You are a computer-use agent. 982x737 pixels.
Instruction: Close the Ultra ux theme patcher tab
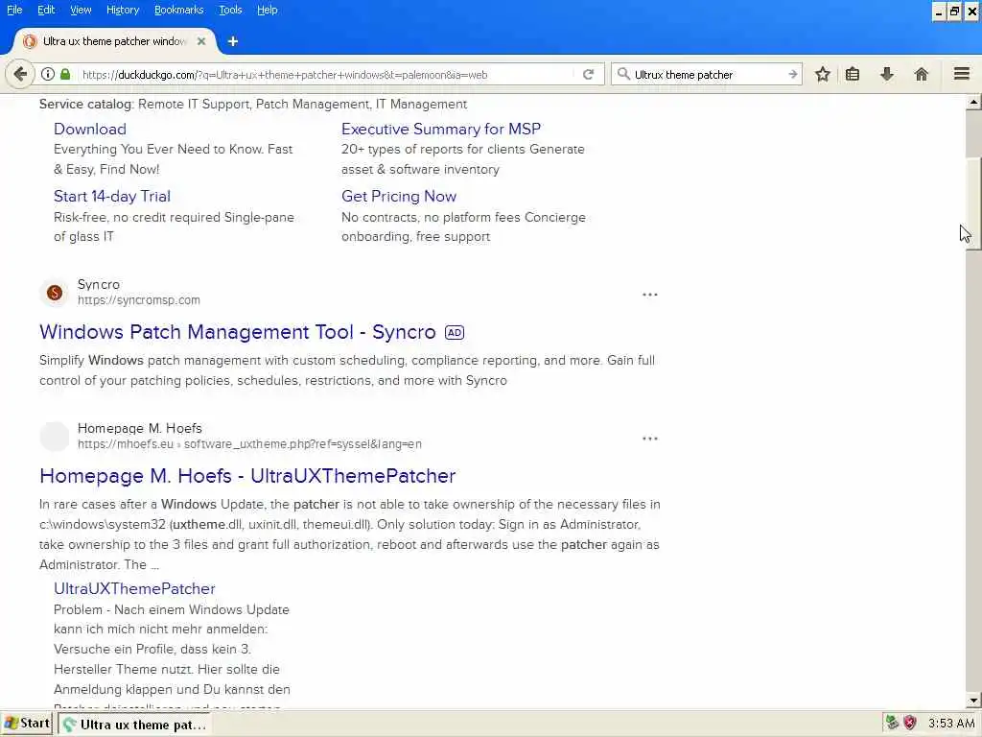pos(201,41)
